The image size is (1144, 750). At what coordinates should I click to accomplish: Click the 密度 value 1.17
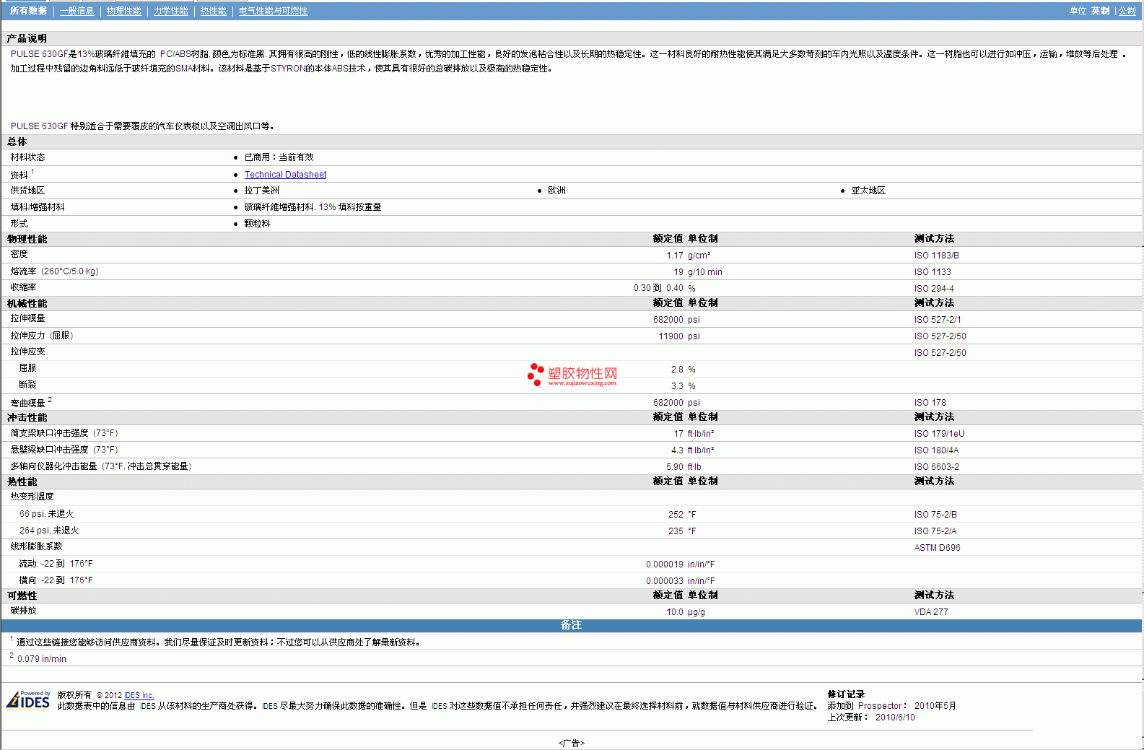[x=674, y=256]
